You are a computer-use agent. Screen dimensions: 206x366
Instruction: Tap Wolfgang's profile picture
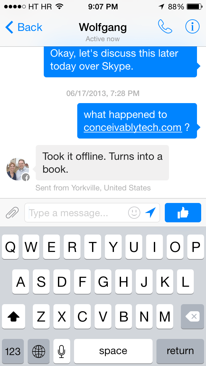(x=18, y=169)
